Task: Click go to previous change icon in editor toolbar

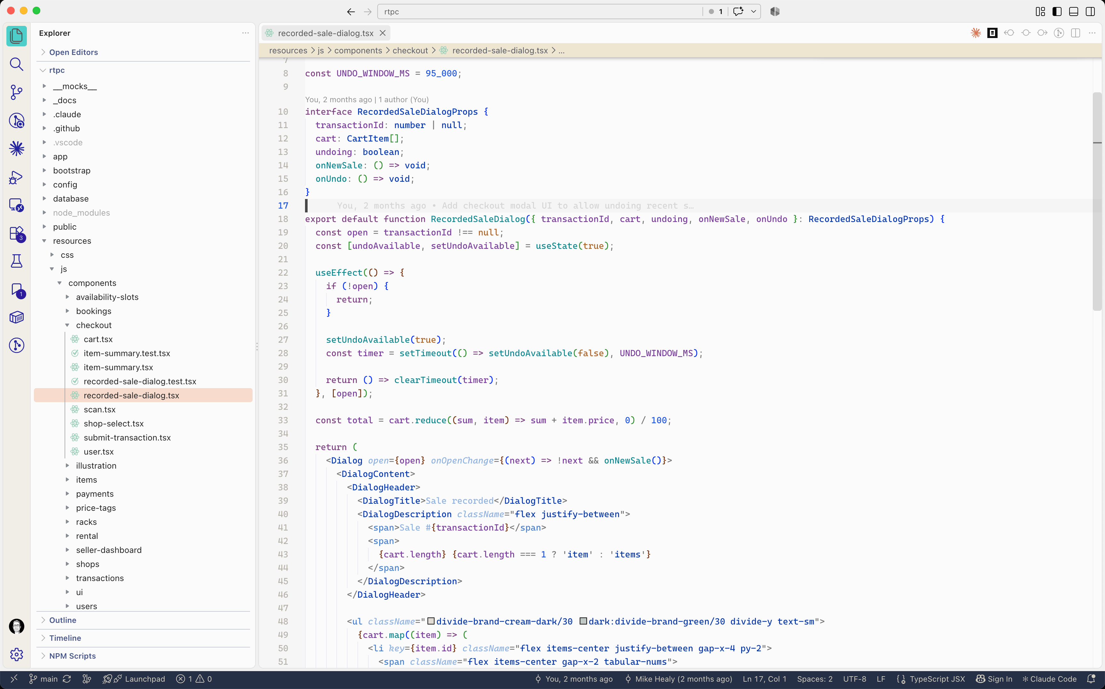Action: coord(1009,33)
